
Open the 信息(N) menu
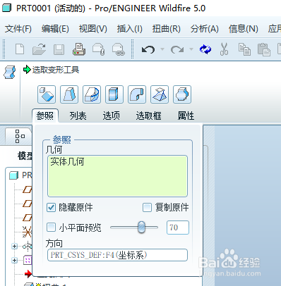[244, 29]
